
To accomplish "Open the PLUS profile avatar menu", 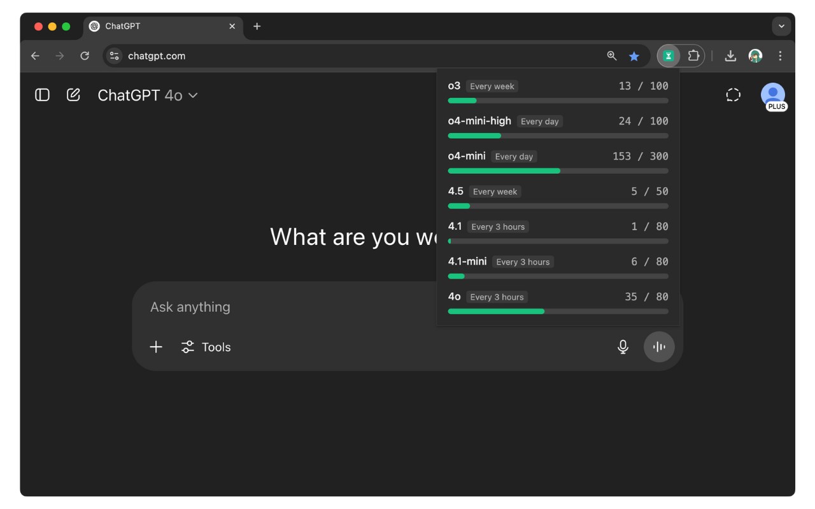I will (773, 95).
